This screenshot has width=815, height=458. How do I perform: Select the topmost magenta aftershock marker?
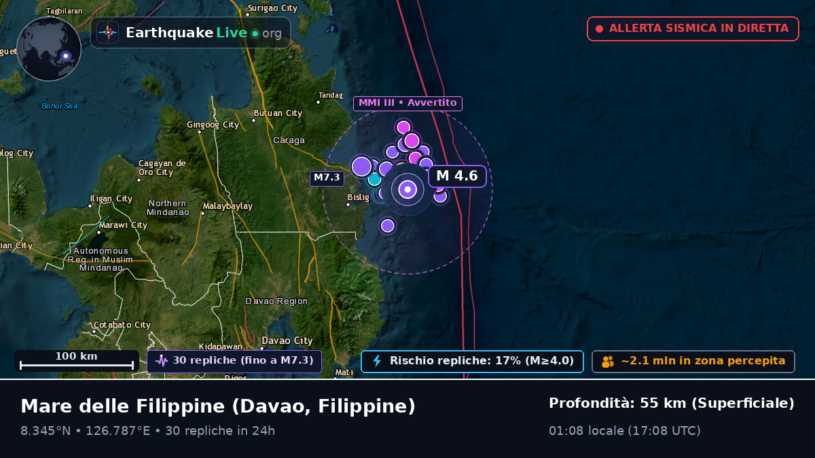[403, 127]
